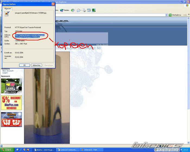
Task: Click the 2003 R6 sponsor banner
Action: point(11,119)
